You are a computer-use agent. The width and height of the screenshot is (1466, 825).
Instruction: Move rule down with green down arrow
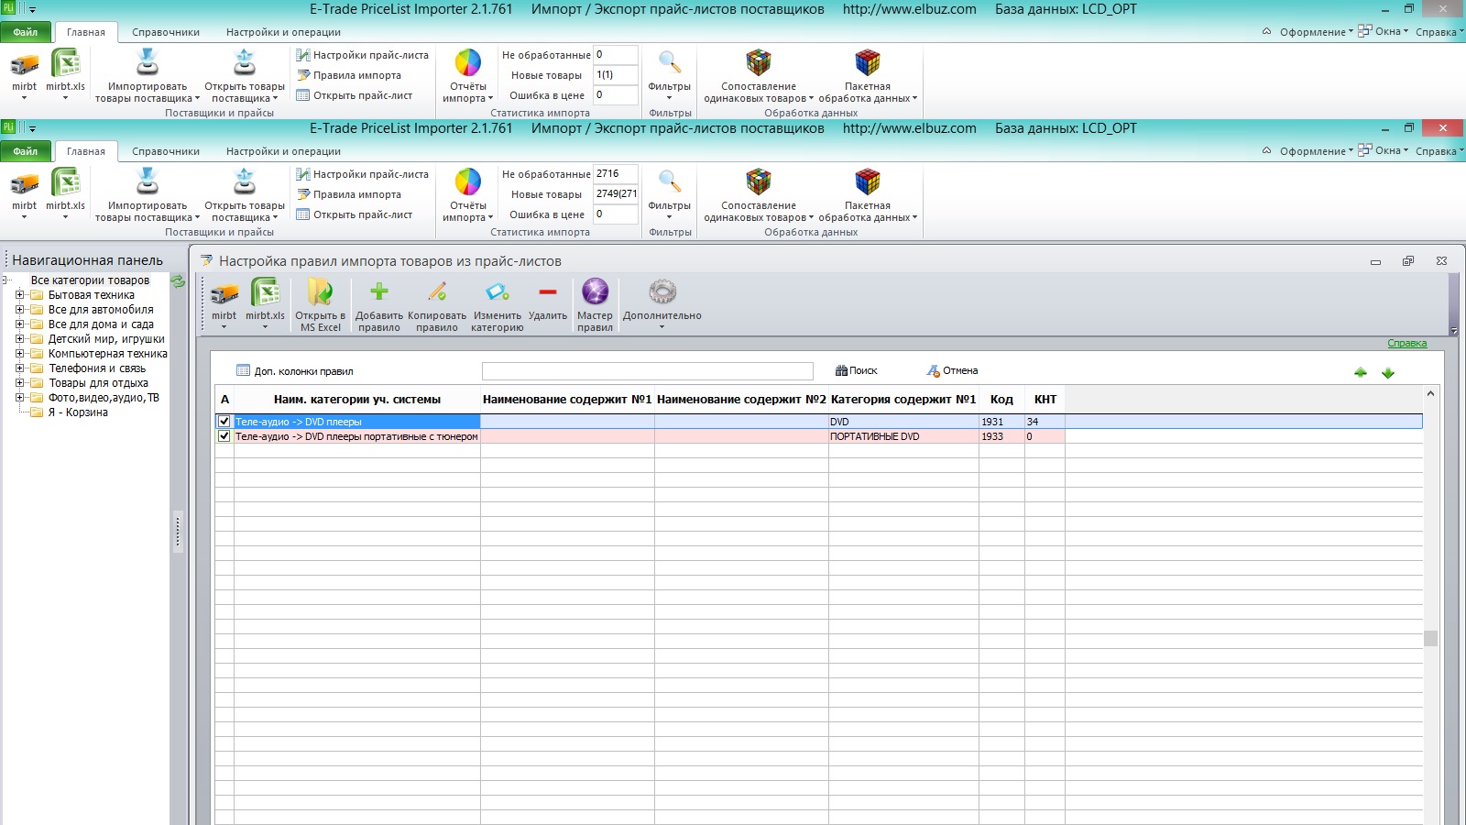[x=1387, y=372]
